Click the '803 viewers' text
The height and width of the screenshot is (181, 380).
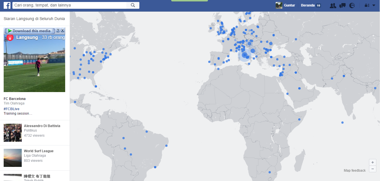point(33,161)
